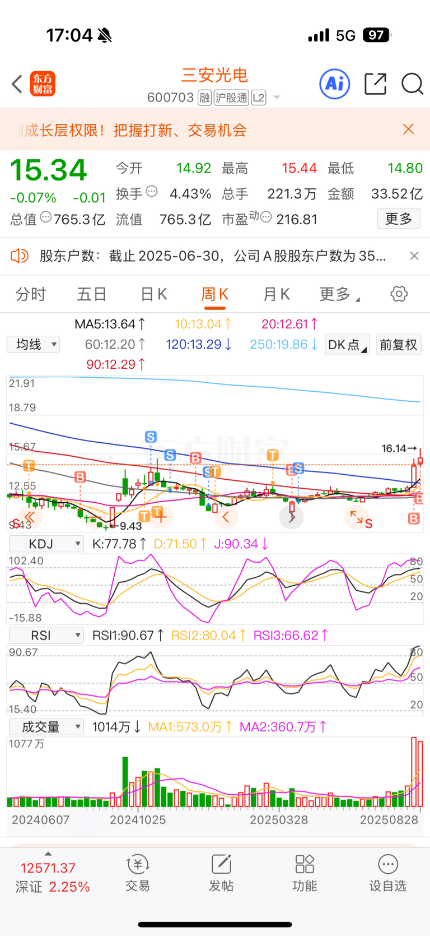Tap the L2 level tag
Screen dimensions: 430x936
point(258,98)
